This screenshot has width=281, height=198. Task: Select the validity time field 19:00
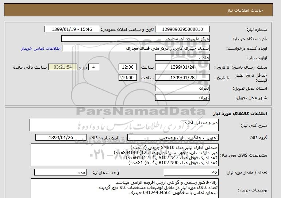tap(128, 77)
